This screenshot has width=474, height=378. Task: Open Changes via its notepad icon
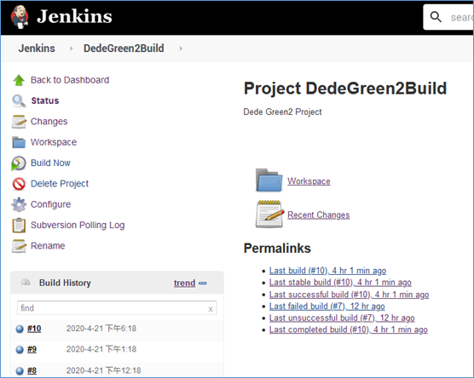19,122
